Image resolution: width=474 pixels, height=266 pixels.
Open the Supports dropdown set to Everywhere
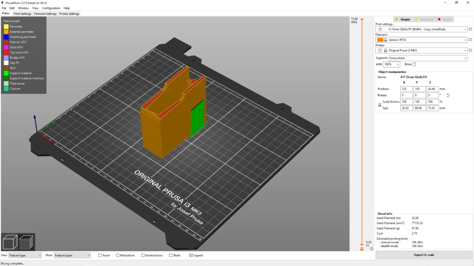tap(428, 58)
